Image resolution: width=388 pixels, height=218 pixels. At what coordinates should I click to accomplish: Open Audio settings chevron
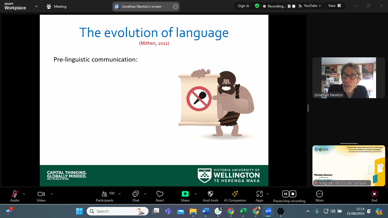click(x=24, y=194)
